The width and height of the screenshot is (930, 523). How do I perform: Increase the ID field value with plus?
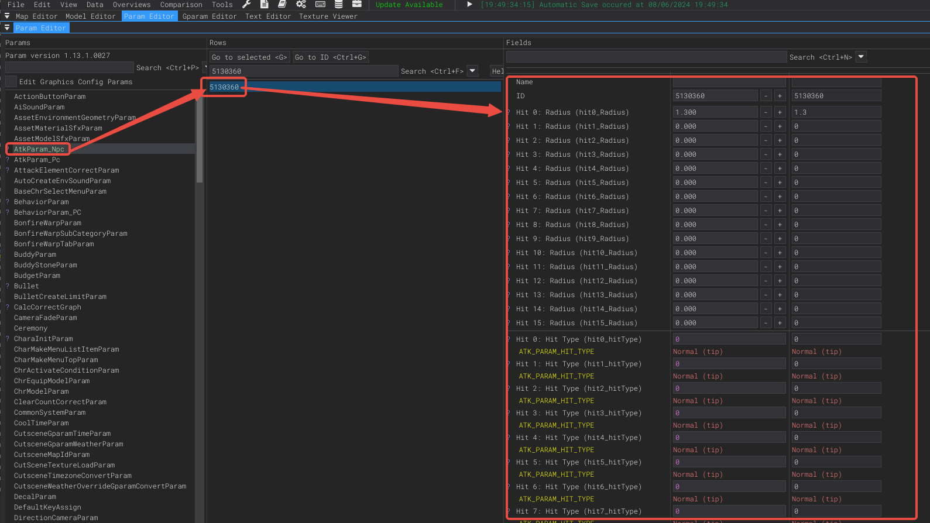[x=780, y=96]
